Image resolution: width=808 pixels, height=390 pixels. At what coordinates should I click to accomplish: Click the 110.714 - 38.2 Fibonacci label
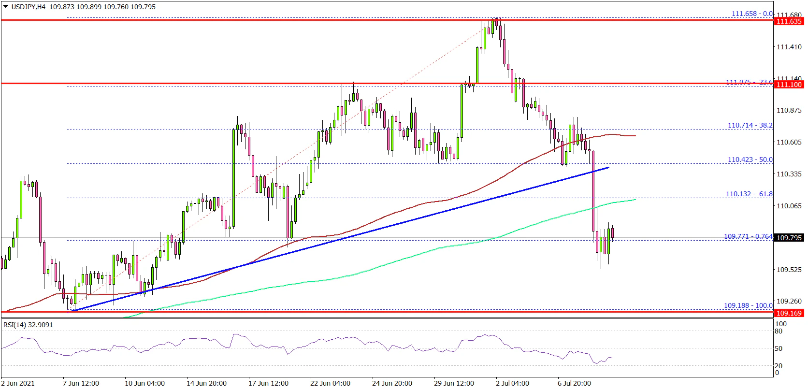(x=750, y=125)
